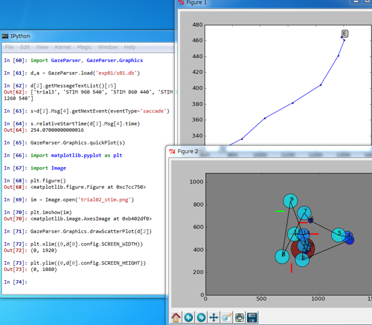
Task: Click the 500 x-axis label in Figure 2
Action: [262, 299]
